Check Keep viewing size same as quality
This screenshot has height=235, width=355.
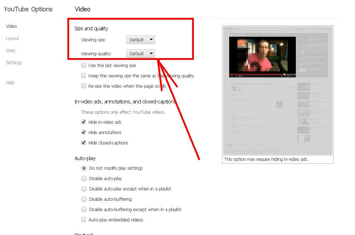click(83, 76)
